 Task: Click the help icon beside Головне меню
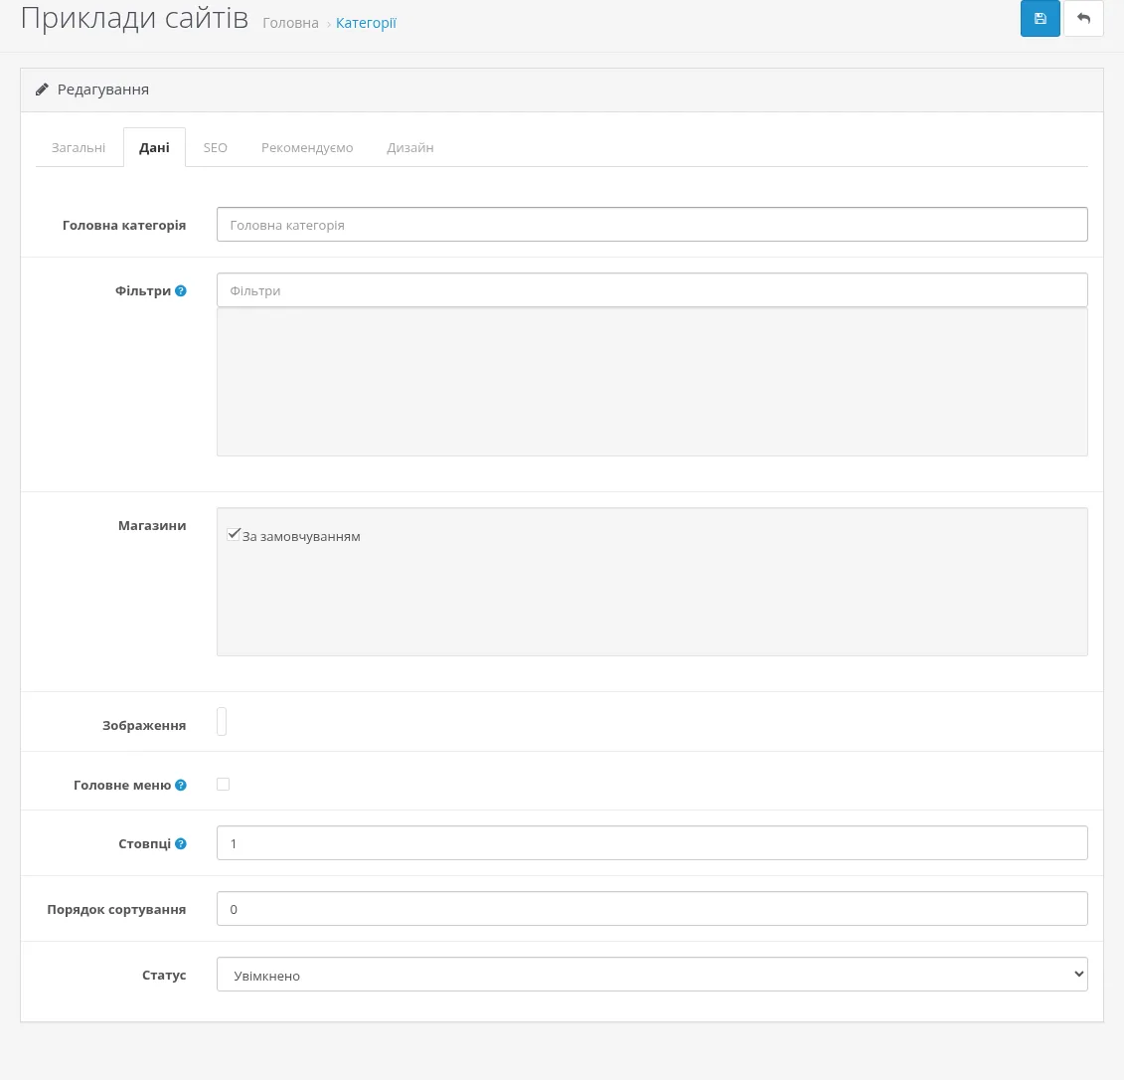(x=181, y=786)
